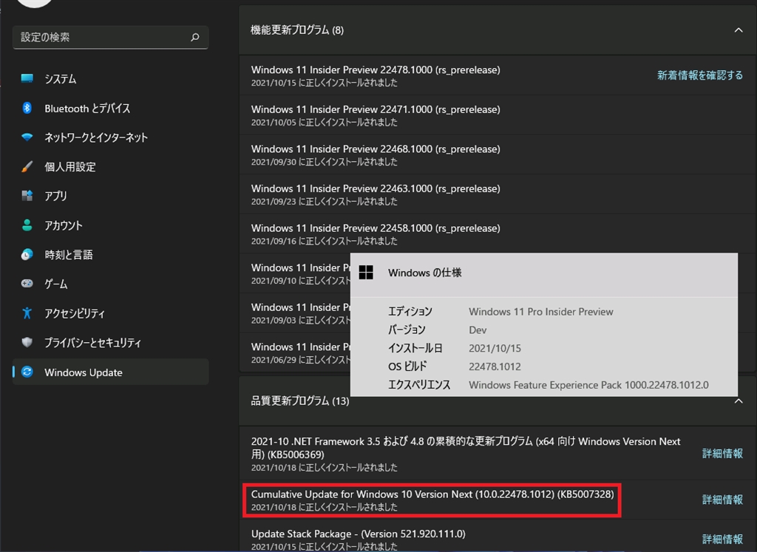757x552 pixels.
Task: Click the エクスペリエンス label
Action: click(419, 385)
